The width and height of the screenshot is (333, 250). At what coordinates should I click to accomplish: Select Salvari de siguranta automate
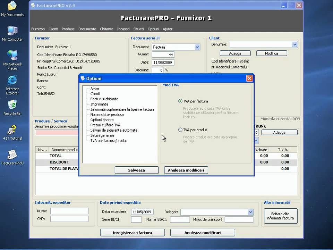(x=114, y=130)
